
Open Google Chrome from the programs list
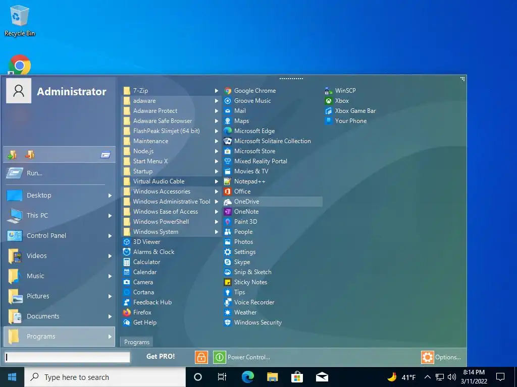[250, 91]
